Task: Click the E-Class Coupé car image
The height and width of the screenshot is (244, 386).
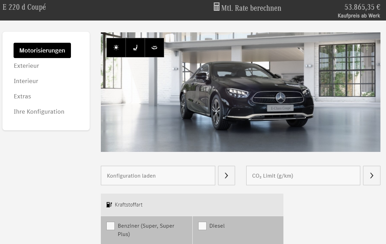Action: [x=241, y=92]
